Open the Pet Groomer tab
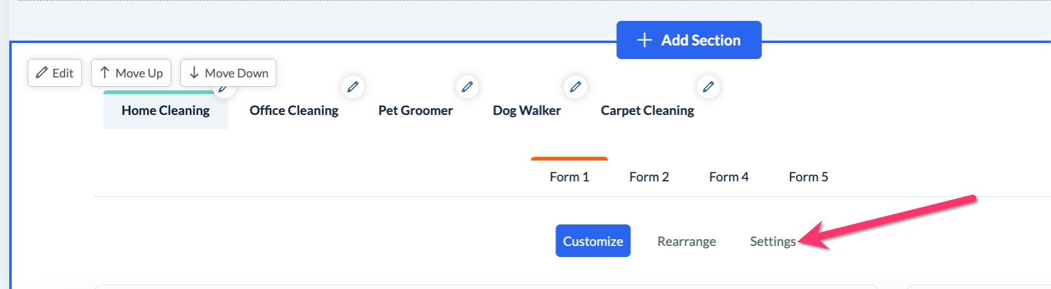This screenshot has height=289, width=1051. point(416,111)
